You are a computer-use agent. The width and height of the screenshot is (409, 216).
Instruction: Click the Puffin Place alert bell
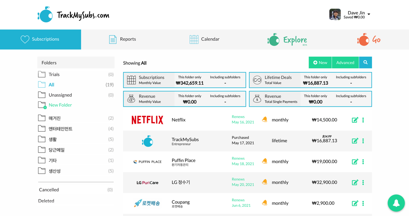265,161
